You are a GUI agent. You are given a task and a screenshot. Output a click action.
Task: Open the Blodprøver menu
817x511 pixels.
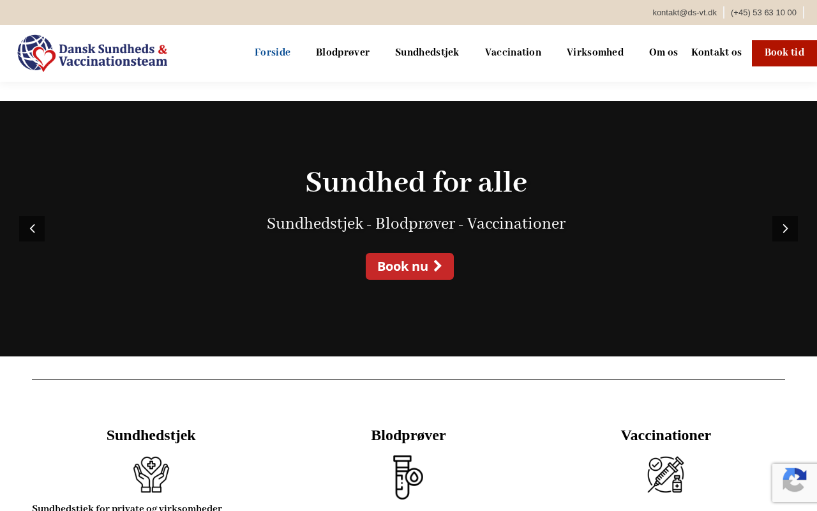pos(343,52)
